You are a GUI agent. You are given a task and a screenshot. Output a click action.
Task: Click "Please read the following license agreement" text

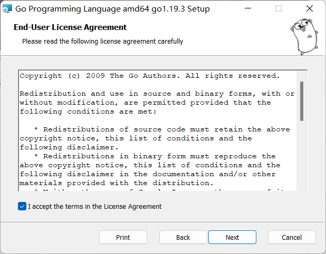click(102, 41)
